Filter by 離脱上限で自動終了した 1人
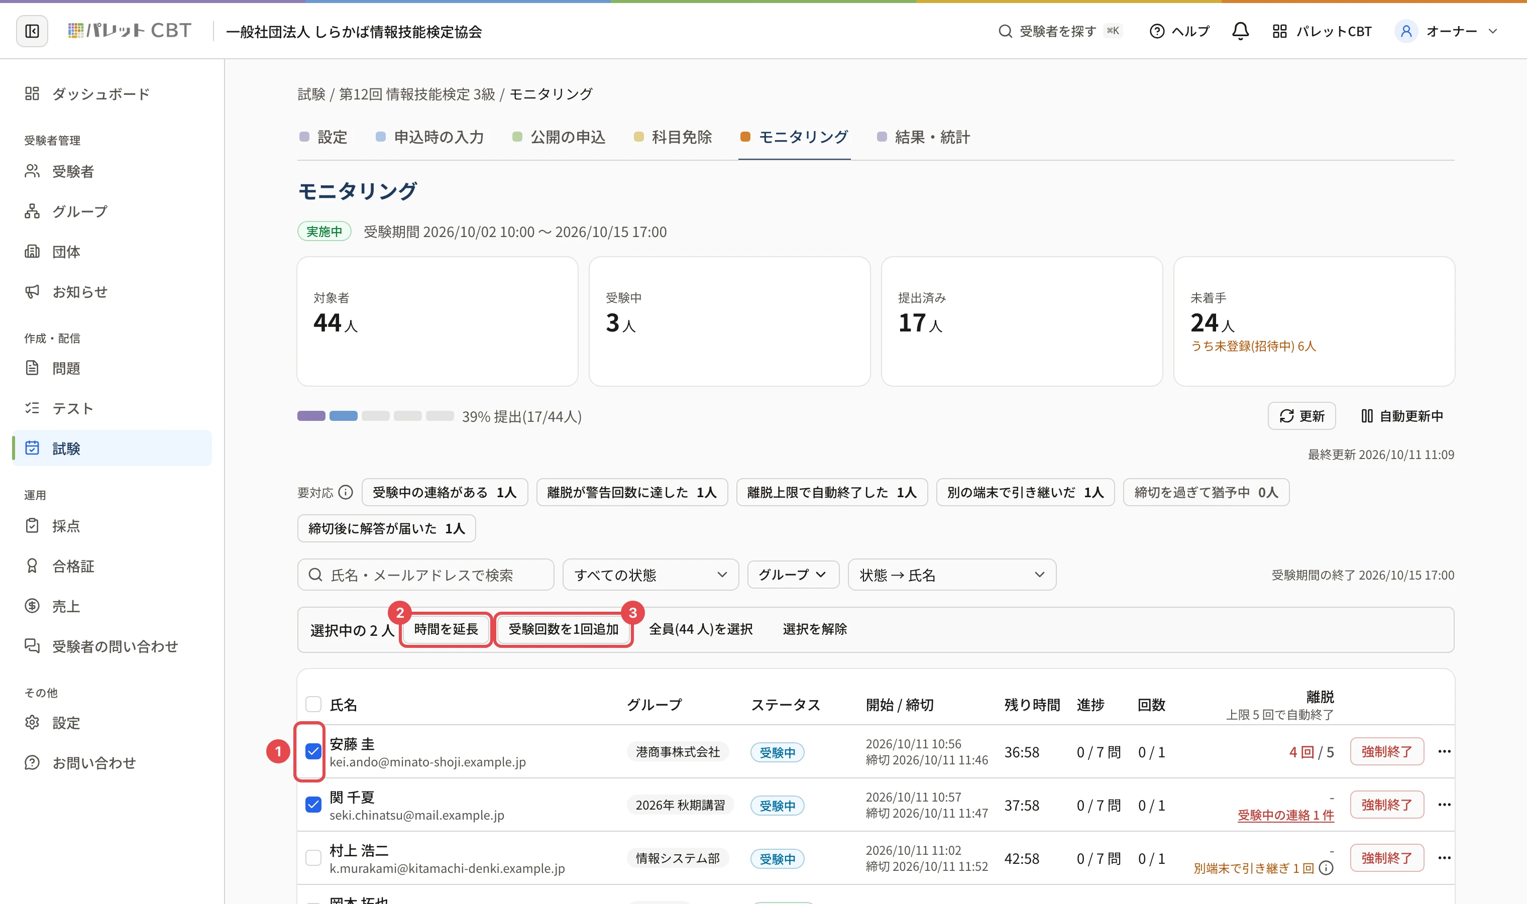Viewport: 1527px width, 904px height. 831,492
